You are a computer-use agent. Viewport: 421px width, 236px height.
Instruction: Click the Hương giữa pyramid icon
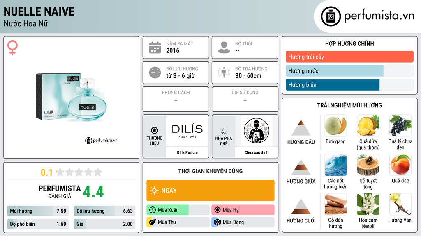pyautogui.click(x=301, y=167)
